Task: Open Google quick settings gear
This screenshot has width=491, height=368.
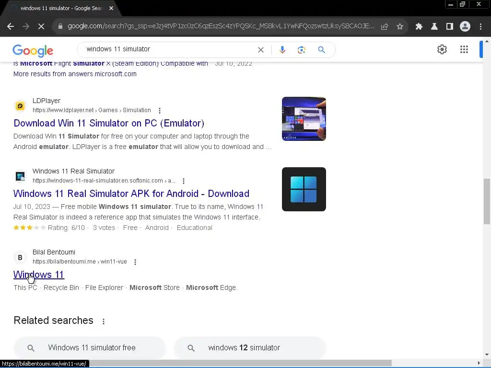Action: (x=442, y=49)
